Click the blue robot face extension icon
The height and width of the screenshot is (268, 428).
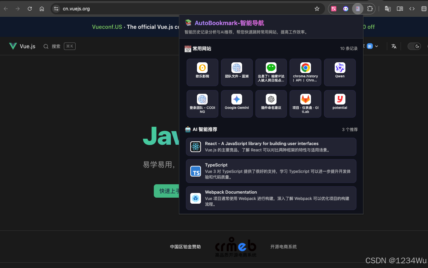point(346,9)
